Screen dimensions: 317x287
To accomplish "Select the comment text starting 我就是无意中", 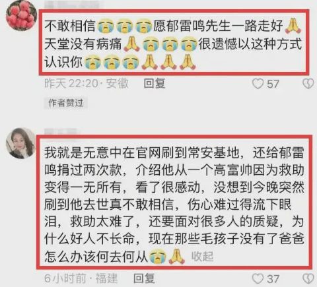I will coord(174,204).
